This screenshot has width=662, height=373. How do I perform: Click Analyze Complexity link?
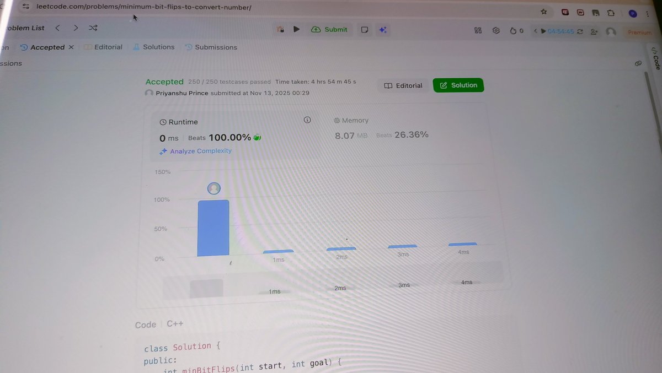pyautogui.click(x=196, y=151)
